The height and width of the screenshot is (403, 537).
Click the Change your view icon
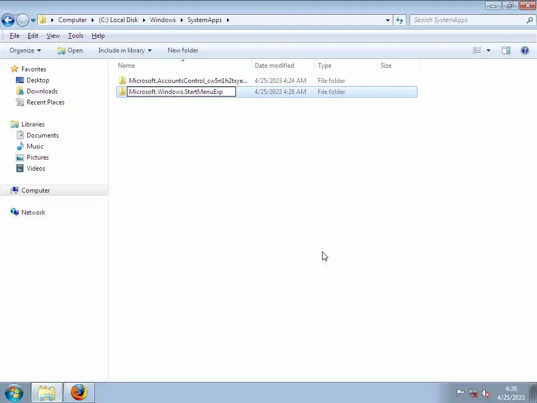(477, 50)
